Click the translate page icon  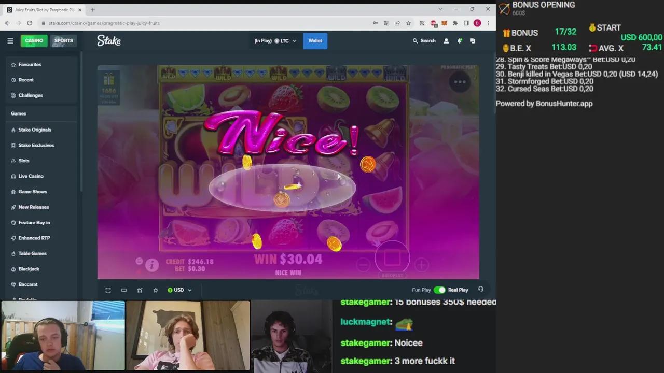click(x=386, y=23)
